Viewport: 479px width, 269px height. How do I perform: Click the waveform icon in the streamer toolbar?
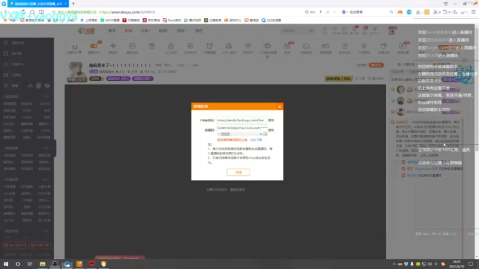coord(113,46)
